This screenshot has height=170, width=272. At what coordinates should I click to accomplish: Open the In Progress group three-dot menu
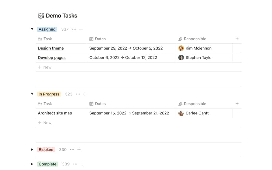78,94
